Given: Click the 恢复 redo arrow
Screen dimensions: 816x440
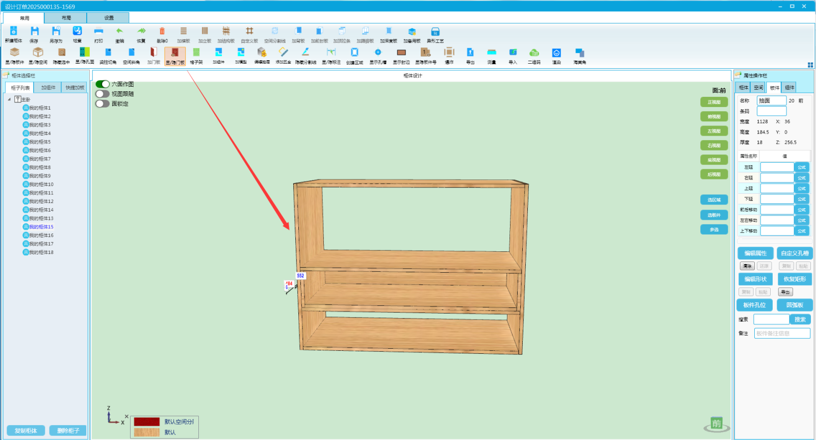Looking at the screenshot, I should (141, 31).
